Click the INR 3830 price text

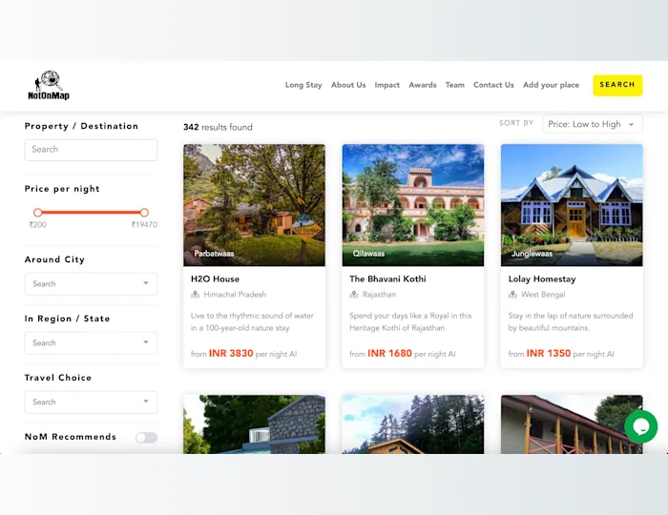[231, 353]
